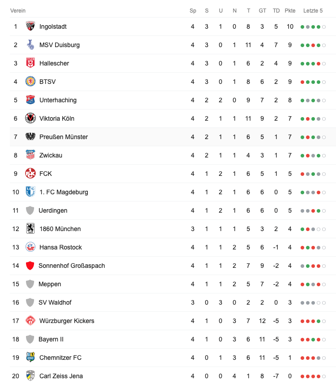Screen dimensions: 336x389
Task: Click the Verein column header
Action: point(18,10)
